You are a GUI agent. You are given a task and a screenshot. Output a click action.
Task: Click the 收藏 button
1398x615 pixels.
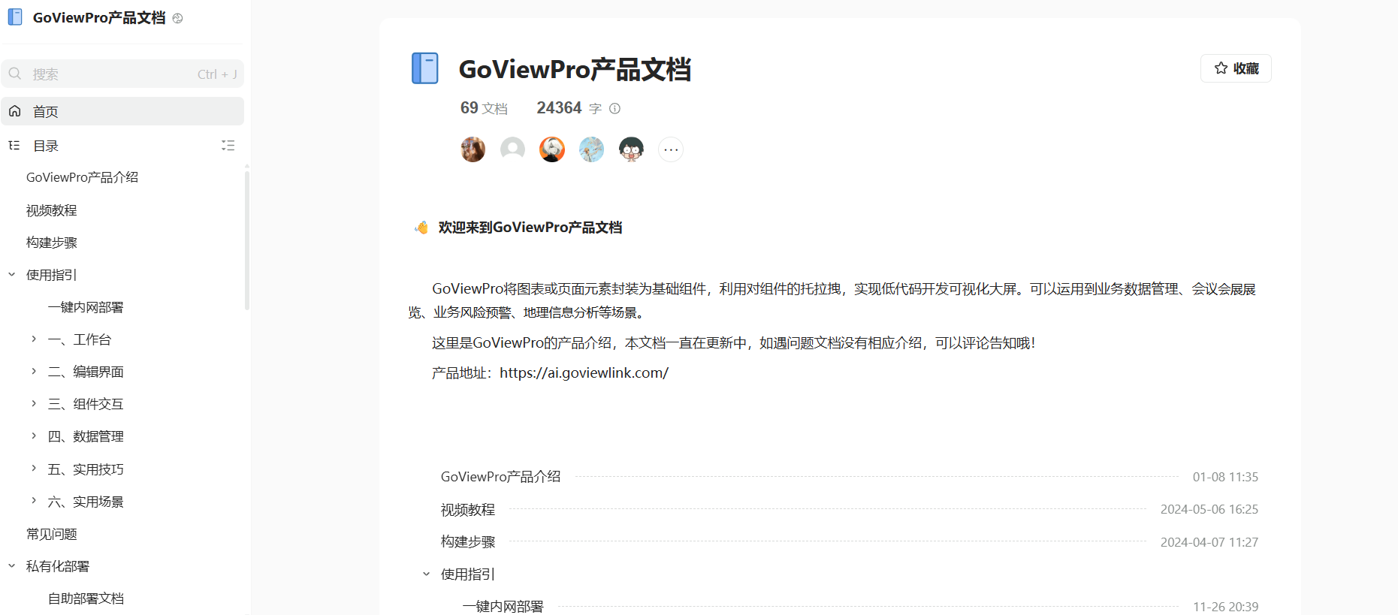pos(1236,68)
